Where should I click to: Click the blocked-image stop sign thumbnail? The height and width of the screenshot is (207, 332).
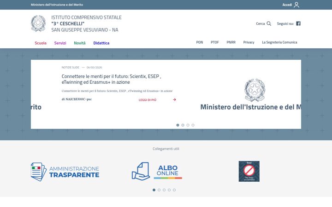[249, 171]
